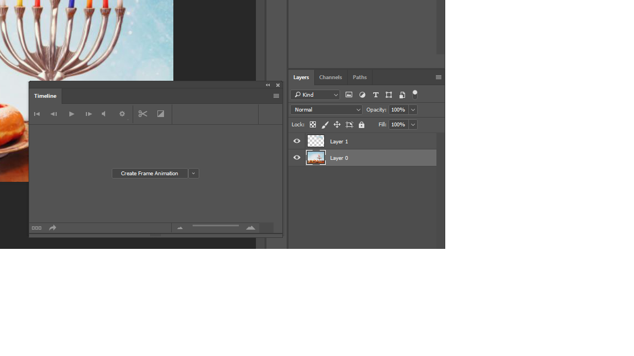Prevent auto-nesting into artboards lock
Image resolution: width=634 pixels, height=356 pixels.
tap(349, 125)
